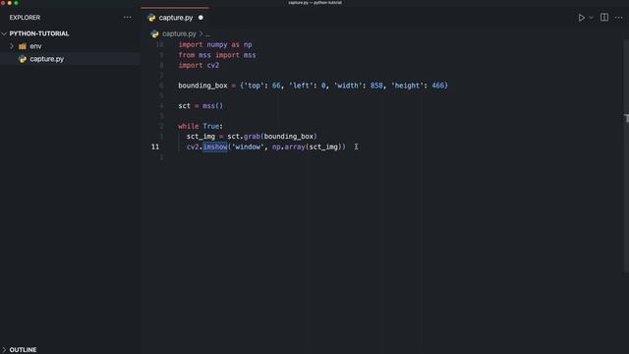Image resolution: width=629 pixels, height=354 pixels.
Task: Select the capture.py editor tab
Action: 175,18
